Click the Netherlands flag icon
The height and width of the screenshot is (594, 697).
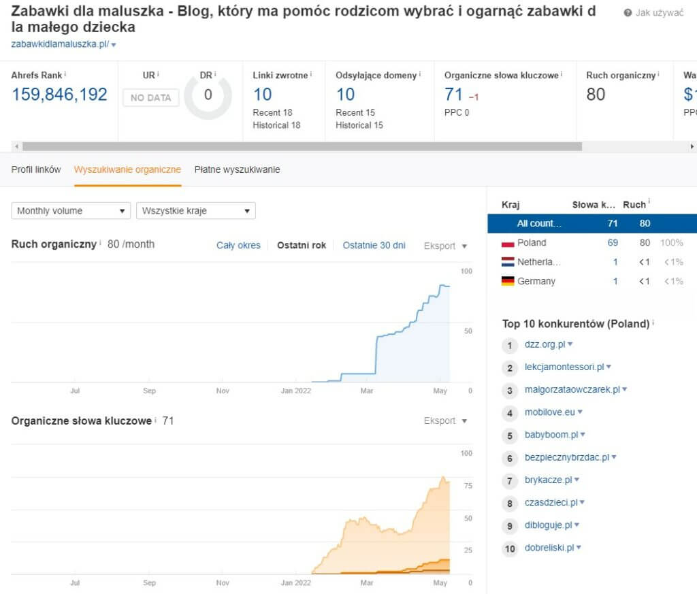508,262
